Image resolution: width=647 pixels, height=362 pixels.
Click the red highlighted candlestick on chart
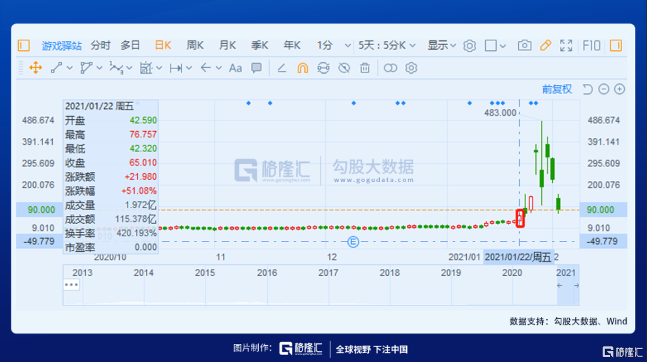pos(520,218)
